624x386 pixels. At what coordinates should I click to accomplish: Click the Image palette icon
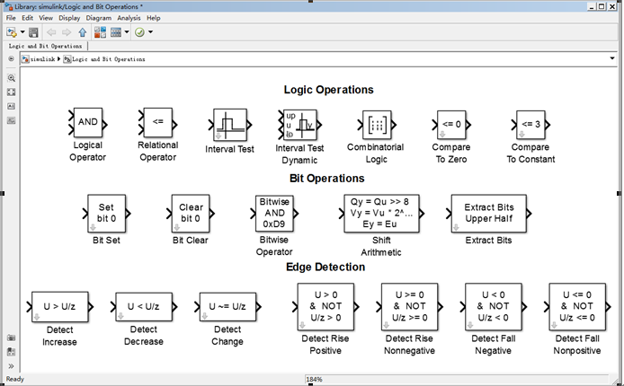11,120
